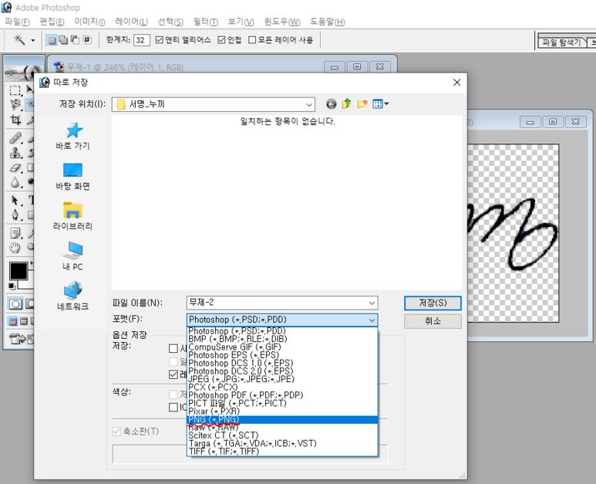
Task: Open the 저장 위치 folder dropdown
Action: tap(309, 104)
